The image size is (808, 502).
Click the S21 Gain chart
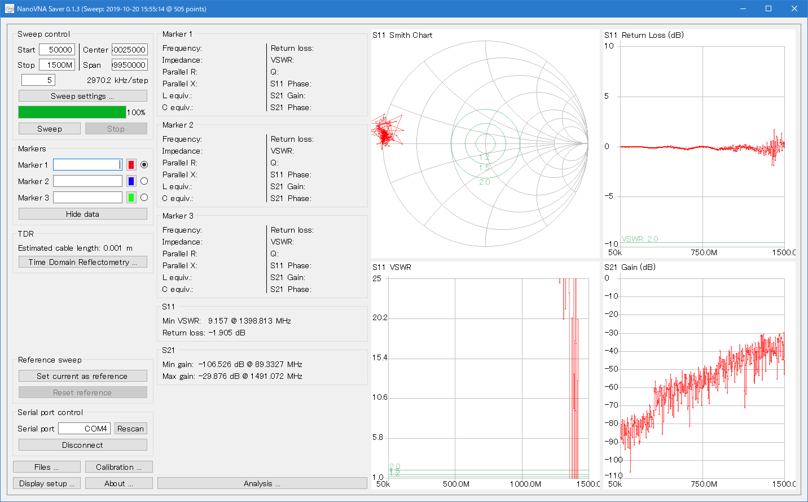tap(699, 376)
